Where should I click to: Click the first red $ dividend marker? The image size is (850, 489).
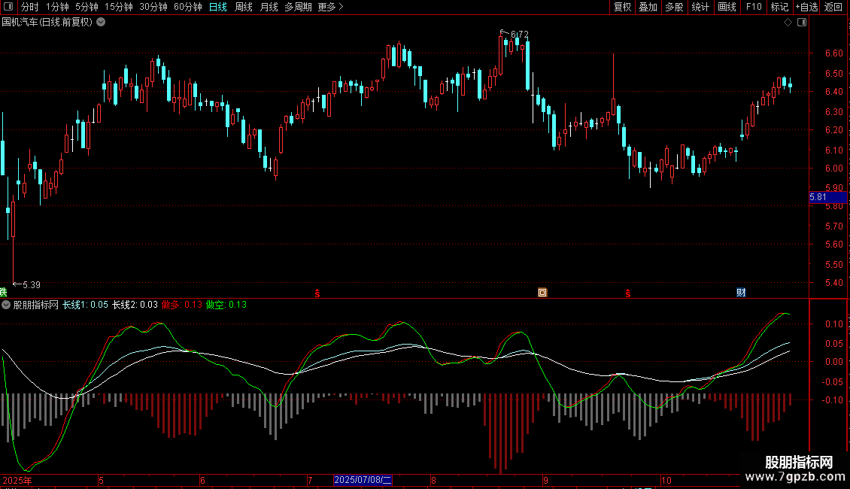tap(317, 292)
